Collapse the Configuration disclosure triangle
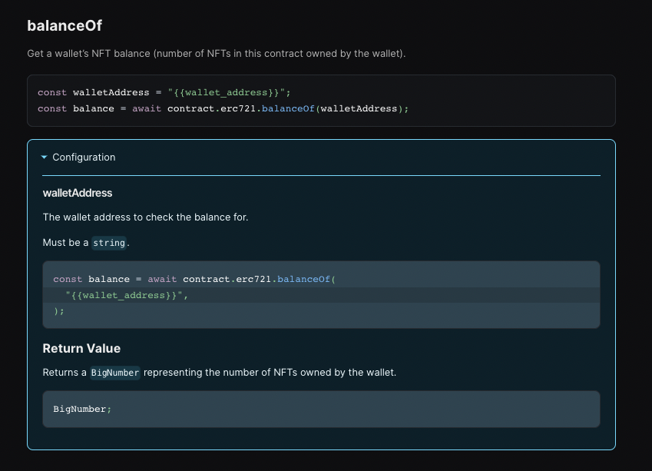Image resolution: width=652 pixels, height=471 pixels. point(45,158)
